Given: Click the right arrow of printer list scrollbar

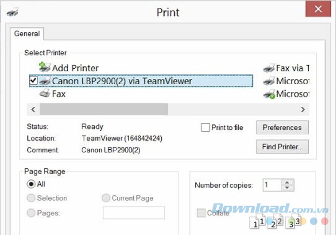Looking at the screenshot, I should pos(303,109).
